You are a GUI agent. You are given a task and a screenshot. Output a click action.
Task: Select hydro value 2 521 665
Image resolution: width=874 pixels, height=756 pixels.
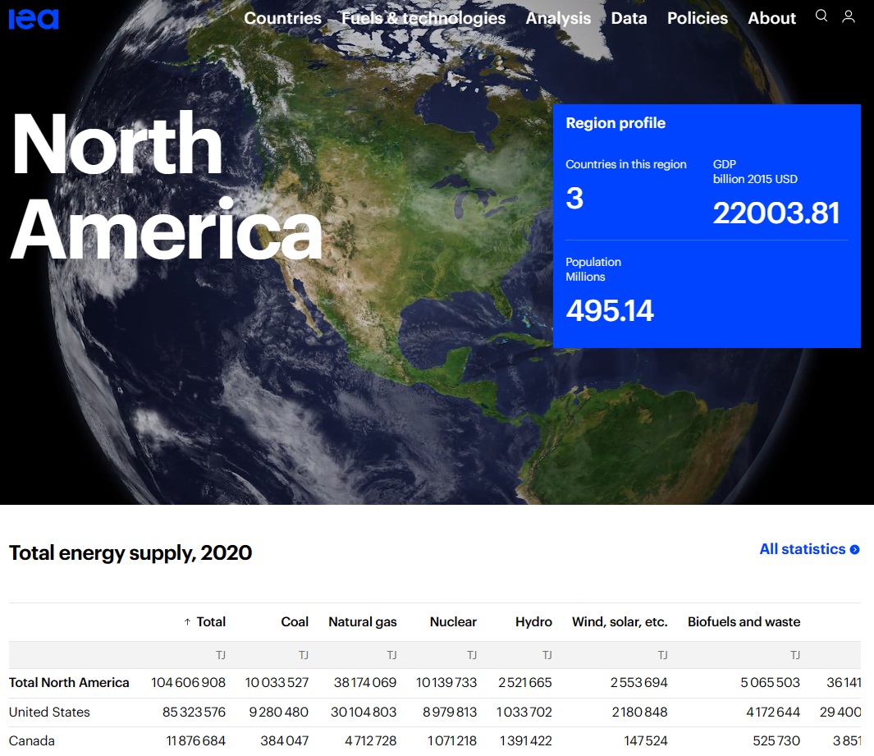525,682
